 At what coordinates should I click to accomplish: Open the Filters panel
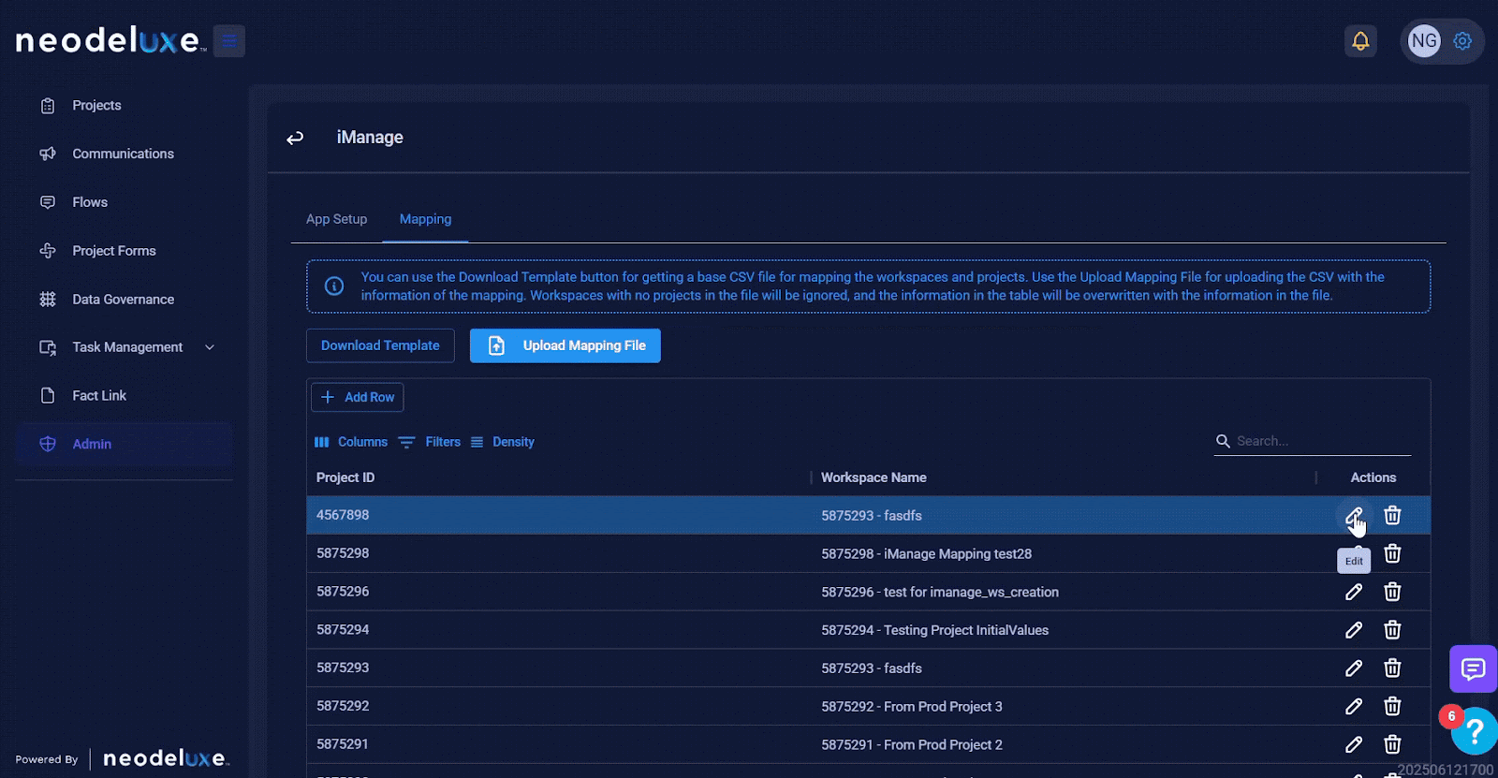coord(430,442)
